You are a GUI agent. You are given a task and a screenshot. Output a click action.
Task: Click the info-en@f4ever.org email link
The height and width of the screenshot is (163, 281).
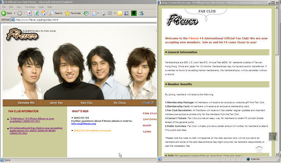point(83,123)
